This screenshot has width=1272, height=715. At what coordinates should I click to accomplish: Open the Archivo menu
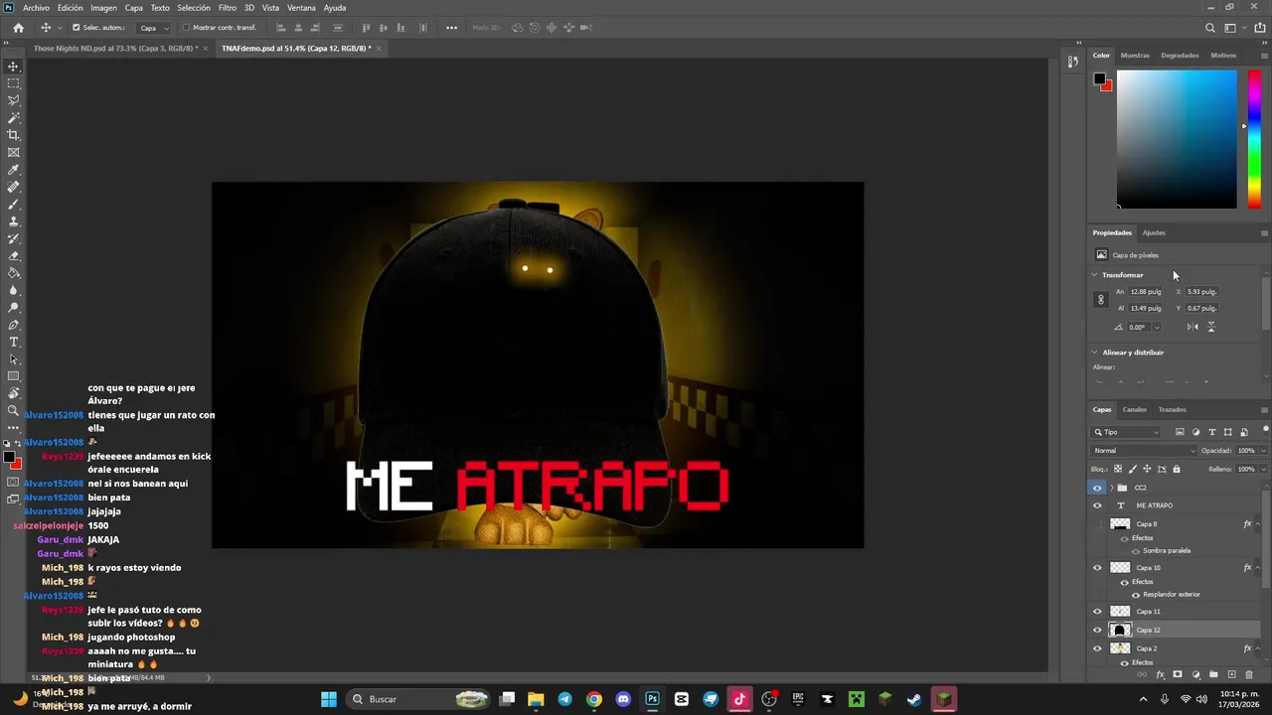(36, 8)
